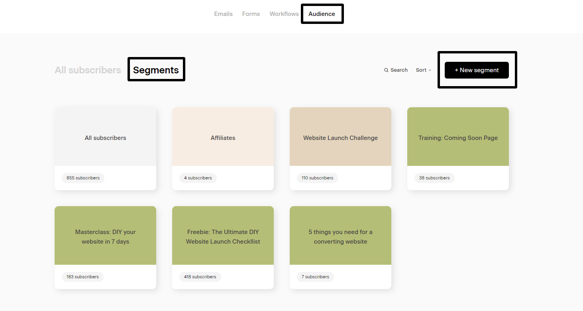
Task: Open the Training: Coming Soon Page segment
Action: coord(458,149)
